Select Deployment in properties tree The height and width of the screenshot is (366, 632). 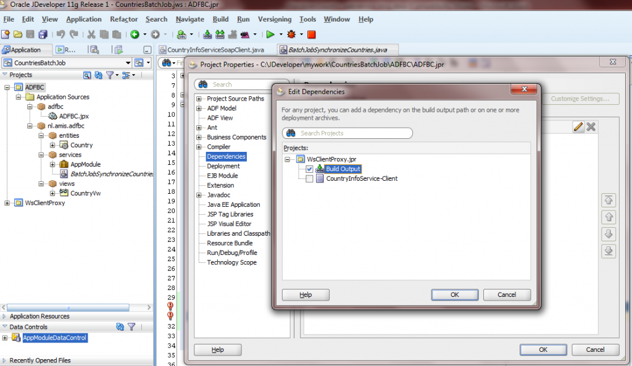click(x=223, y=166)
